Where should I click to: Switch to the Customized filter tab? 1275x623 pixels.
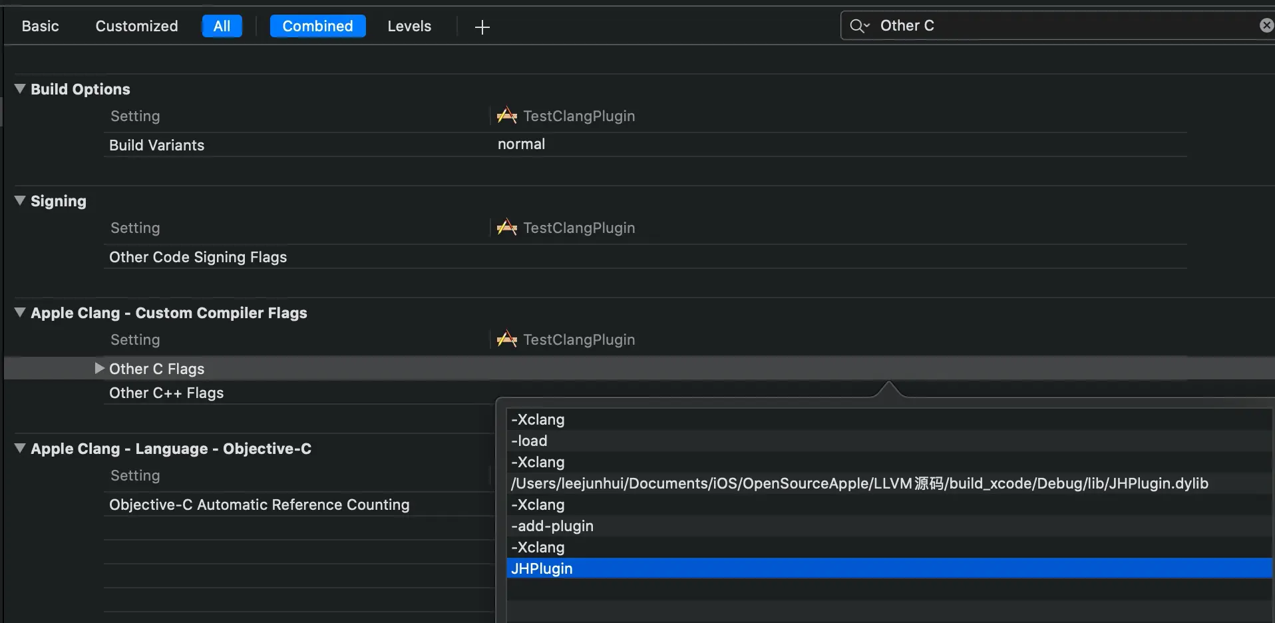tap(137, 26)
